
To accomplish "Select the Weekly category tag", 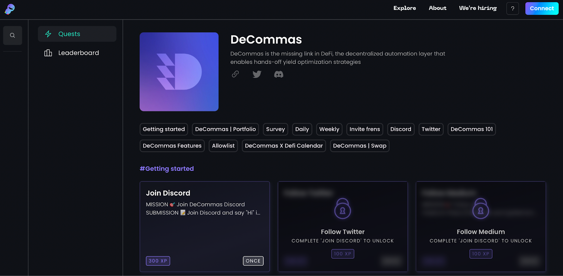I will point(329,129).
